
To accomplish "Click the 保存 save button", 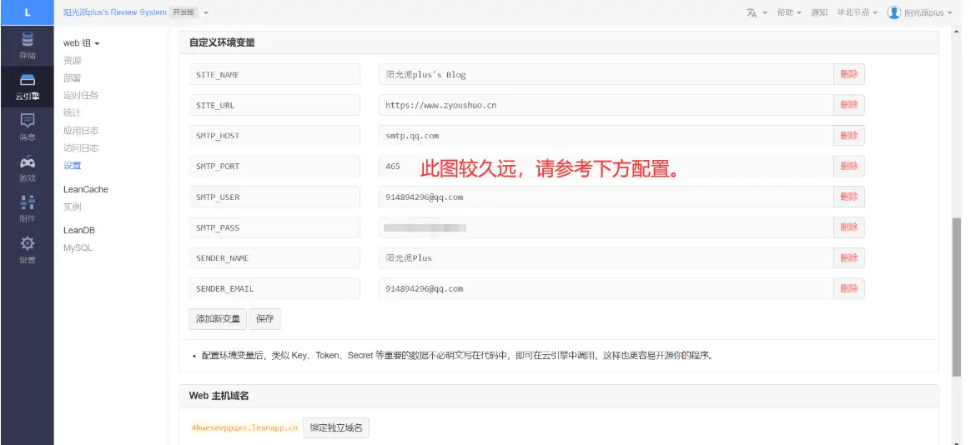I will click(x=264, y=319).
